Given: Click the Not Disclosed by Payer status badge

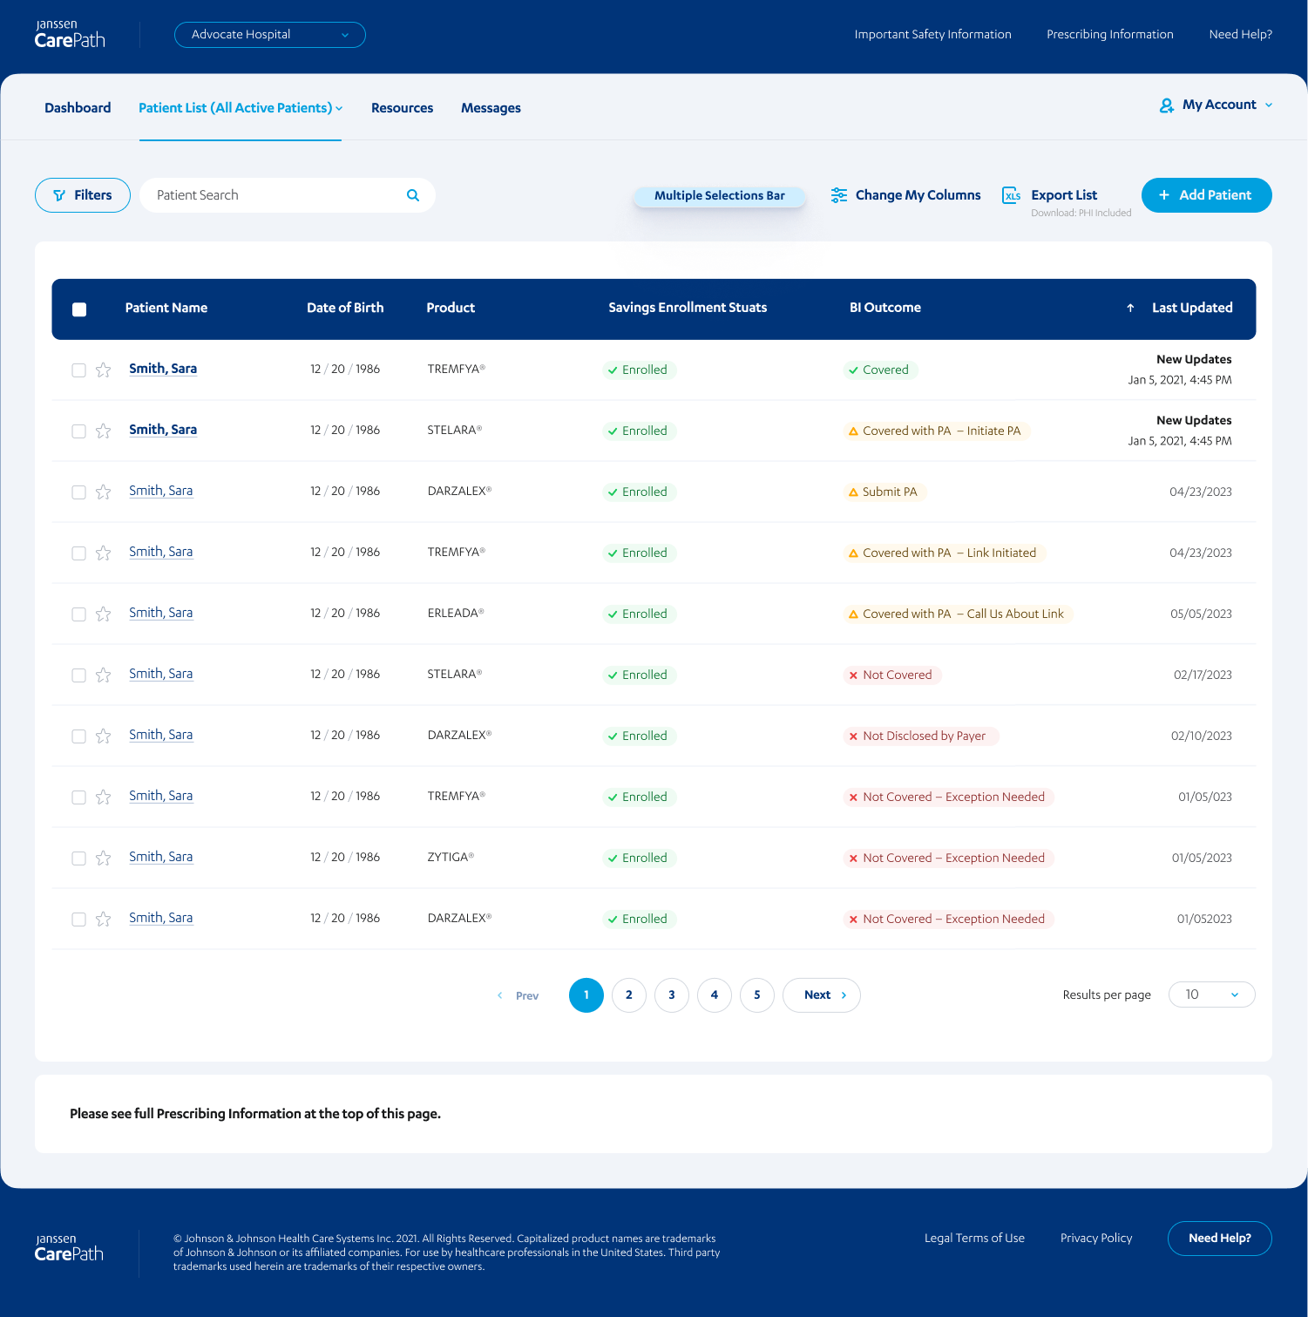Looking at the screenshot, I should (922, 737).
